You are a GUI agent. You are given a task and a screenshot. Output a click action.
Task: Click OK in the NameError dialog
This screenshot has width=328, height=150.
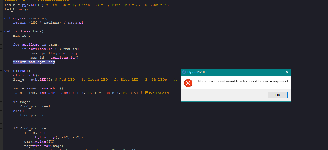coord(278,95)
